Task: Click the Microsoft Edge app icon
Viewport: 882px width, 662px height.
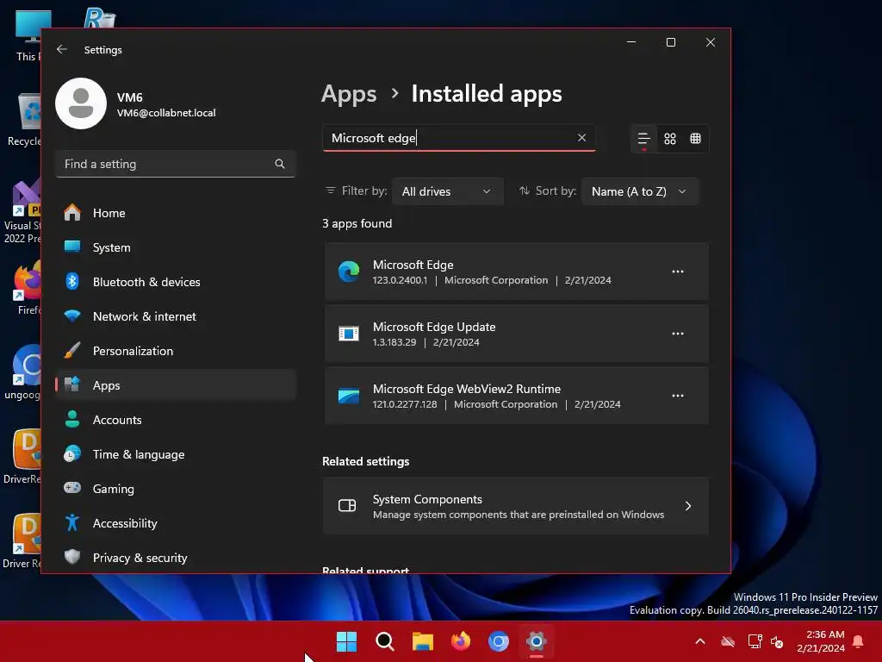Action: tap(349, 272)
